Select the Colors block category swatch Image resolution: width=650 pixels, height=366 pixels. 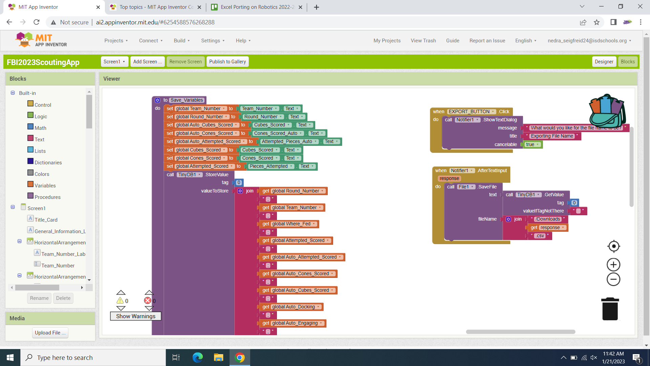pos(30,173)
